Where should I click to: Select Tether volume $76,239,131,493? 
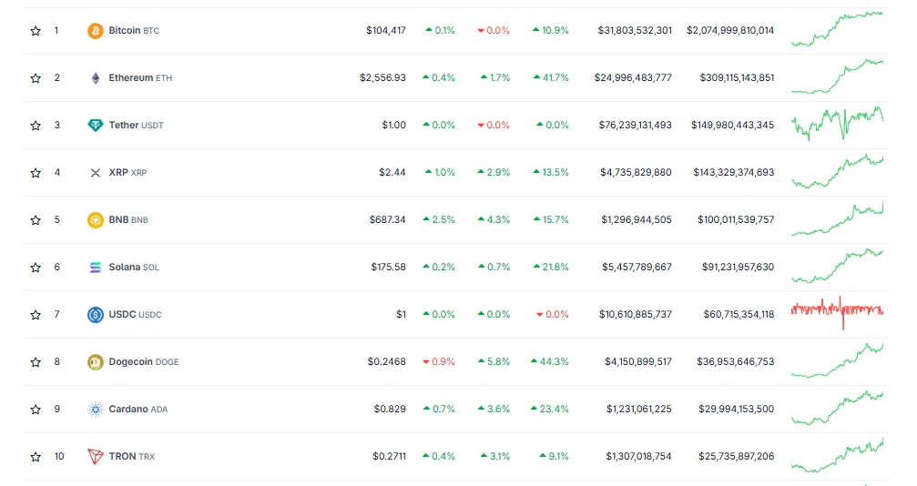635,126
